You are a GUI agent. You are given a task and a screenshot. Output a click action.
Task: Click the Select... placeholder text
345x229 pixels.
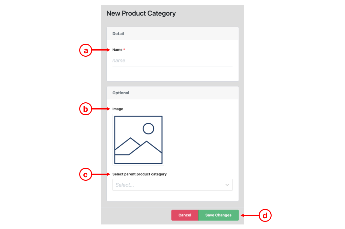click(125, 185)
